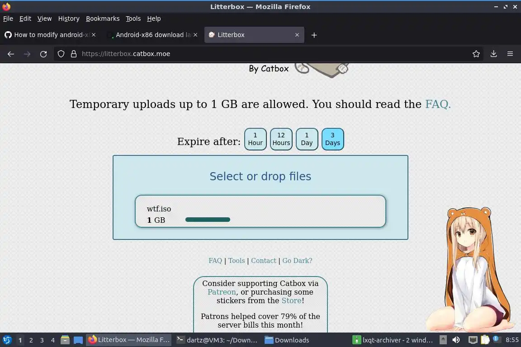Click Select or drop files upload area
The height and width of the screenshot is (347, 521).
pos(260,176)
